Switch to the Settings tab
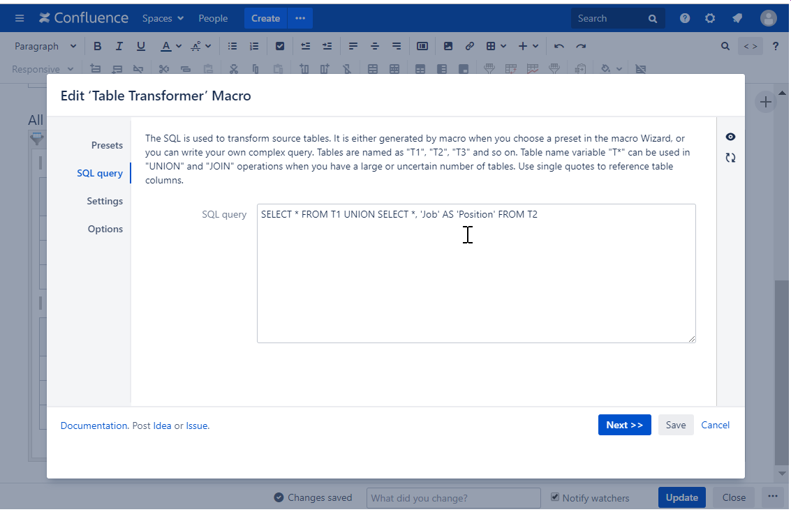The image size is (791, 512). [x=105, y=201]
